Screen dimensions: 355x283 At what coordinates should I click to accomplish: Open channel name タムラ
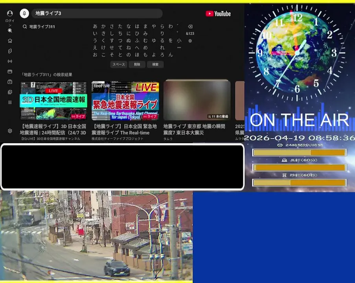[x=168, y=139]
